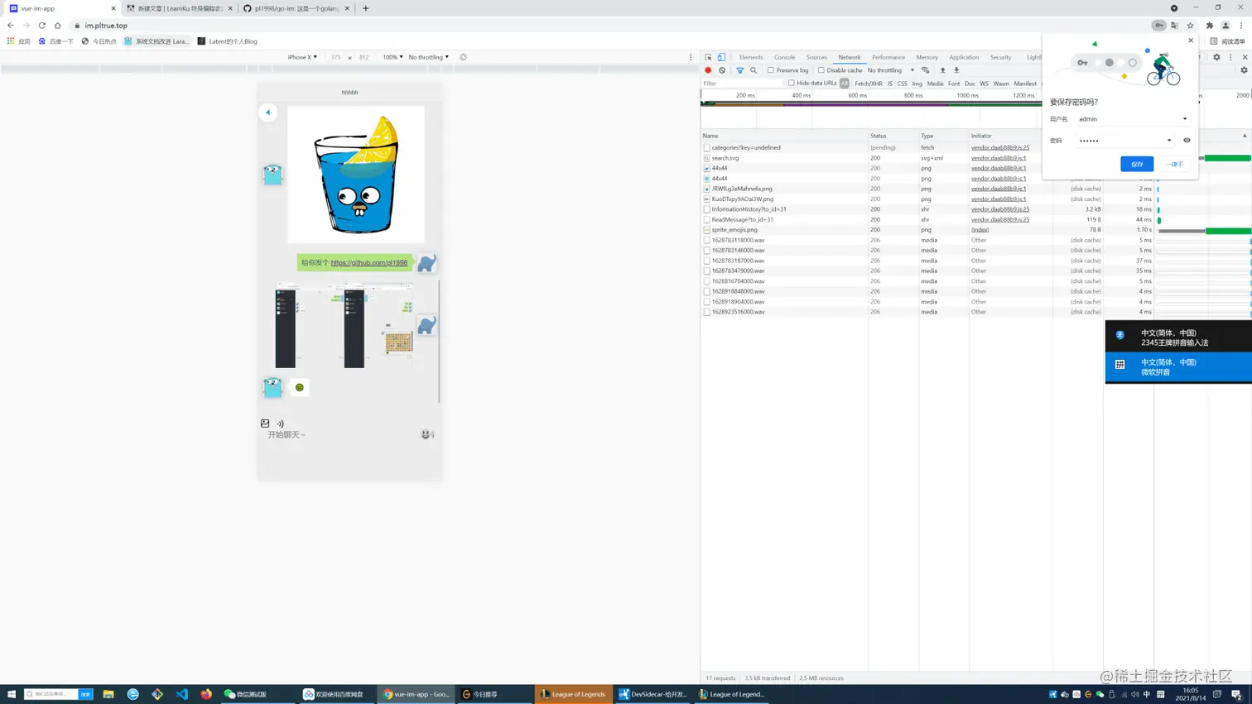Open VS Code from the taskbar
Viewport: 1252px width, 704px height.
[x=182, y=694]
